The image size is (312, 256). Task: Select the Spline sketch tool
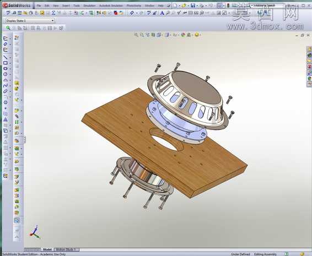click(x=6, y=85)
